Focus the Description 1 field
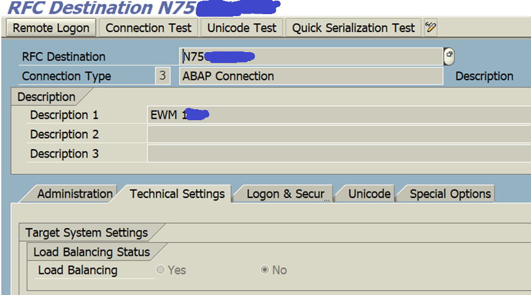This screenshot has width=531, height=295. click(339, 115)
